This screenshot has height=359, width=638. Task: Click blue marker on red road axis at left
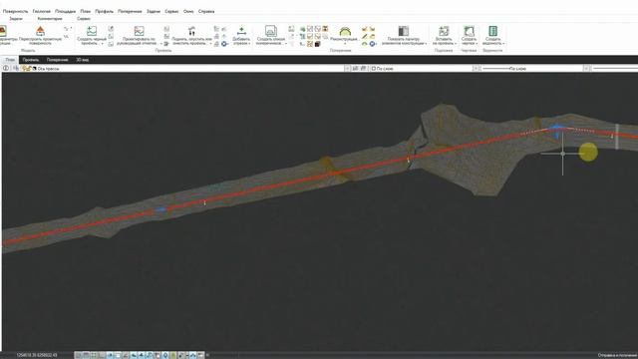click(x=161, y=209)
